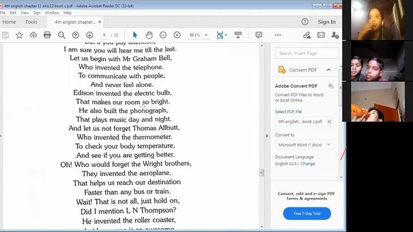
Task: Open Convert to Microsoft Word dropdown
Action: coord(304,144)
